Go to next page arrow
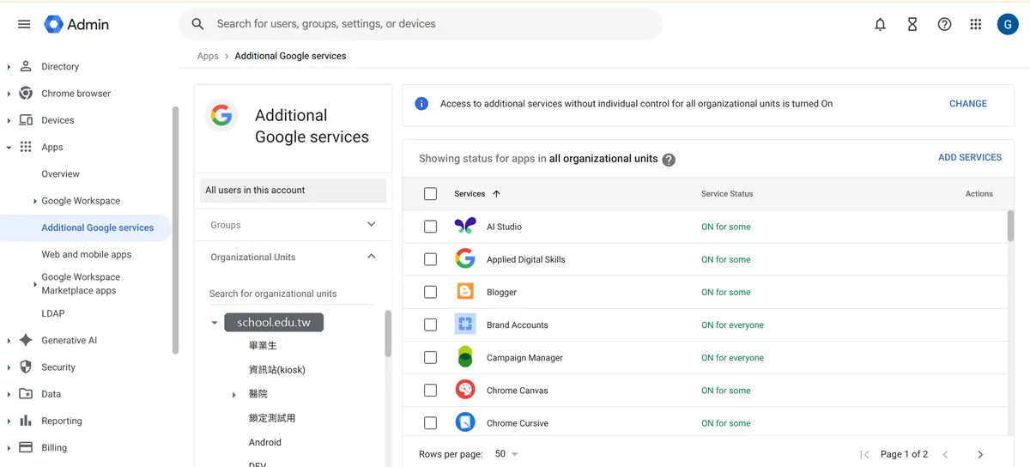 click(979, 454)
